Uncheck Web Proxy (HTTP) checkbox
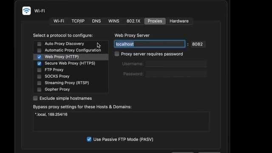 39,57
